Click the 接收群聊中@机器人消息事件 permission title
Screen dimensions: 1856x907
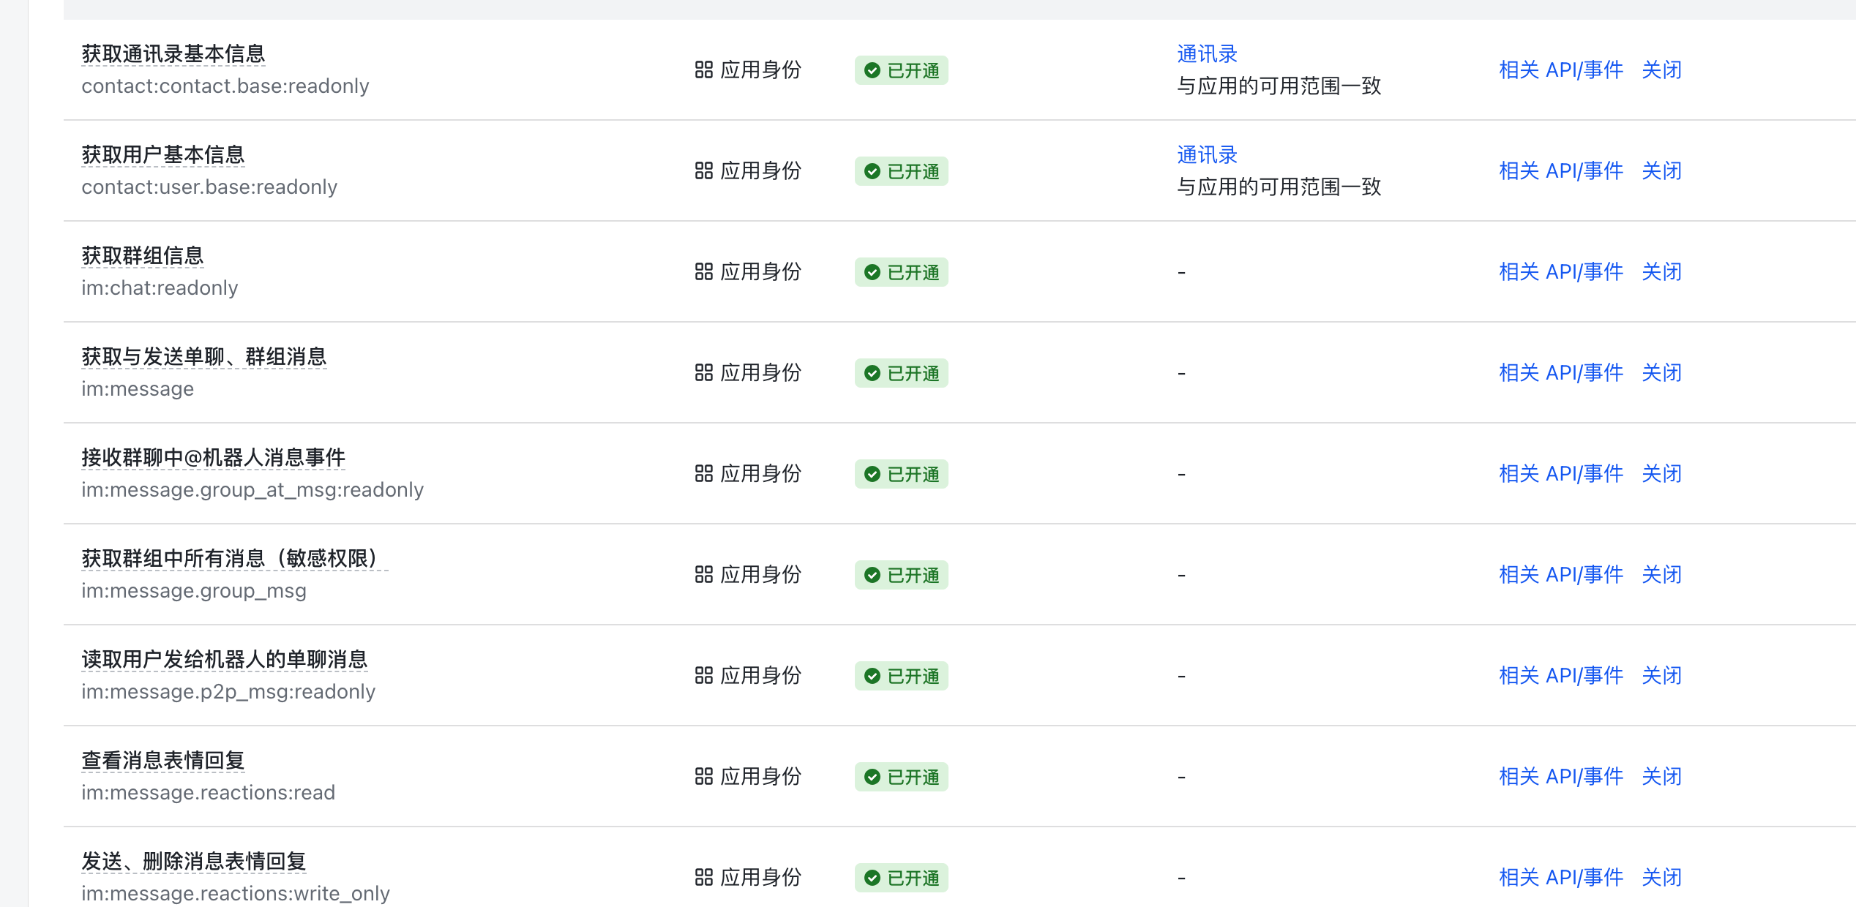point(213,458)
